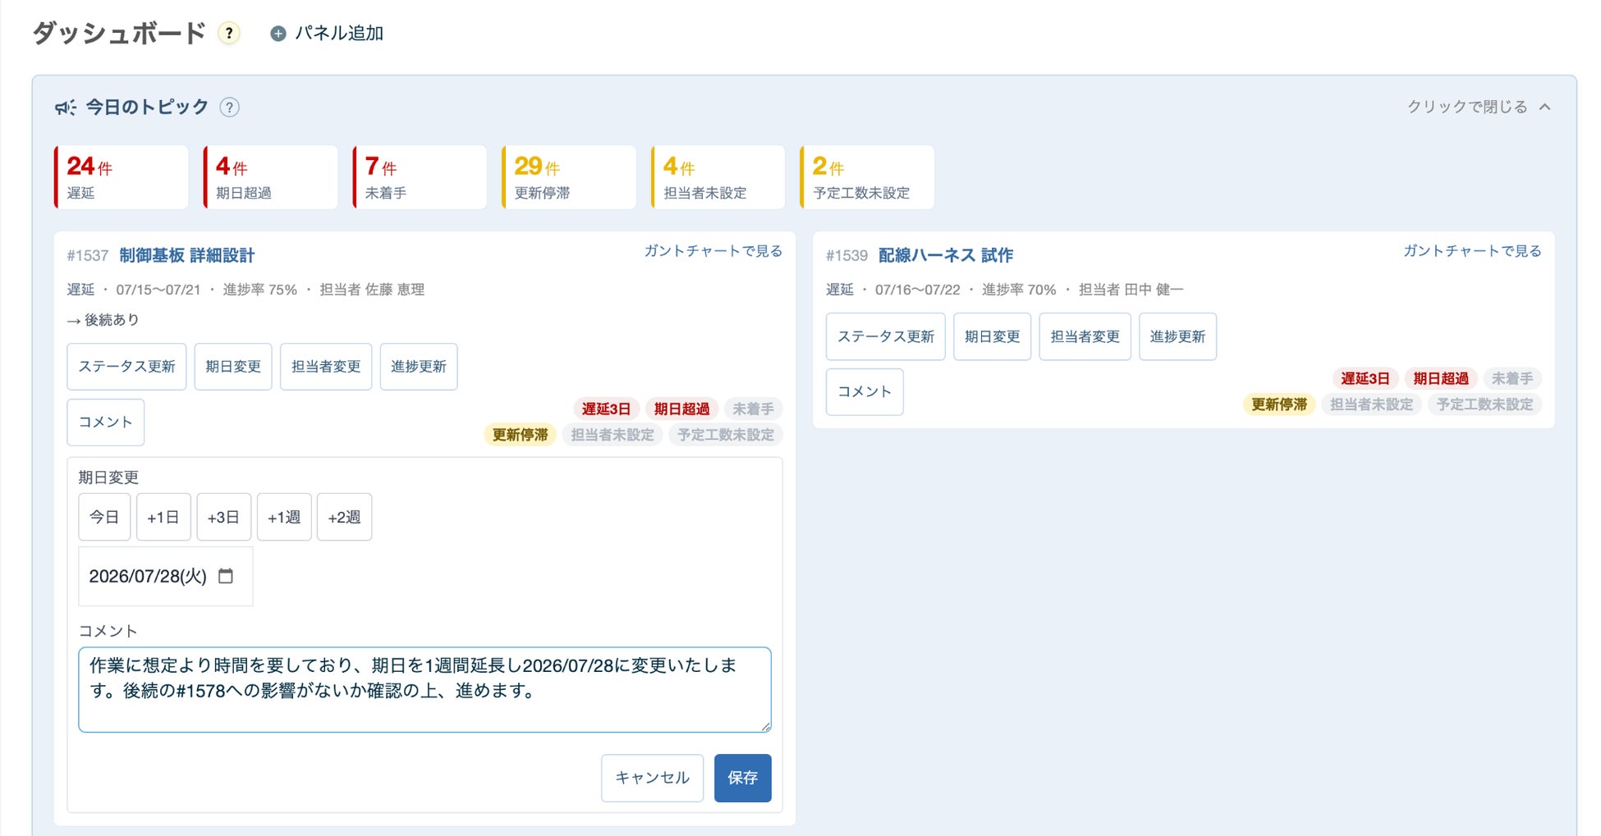The image size is (1601, 836).
Task: Choose the +2週 quick date button
Action: tap(345, 517)
